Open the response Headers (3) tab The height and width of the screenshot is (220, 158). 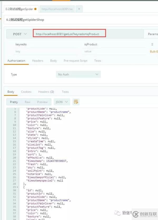(x=46, y=92)
